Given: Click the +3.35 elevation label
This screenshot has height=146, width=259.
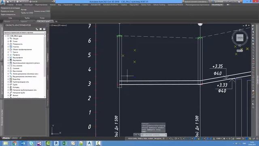Looking at the screenshot, I should click(218, 66).
